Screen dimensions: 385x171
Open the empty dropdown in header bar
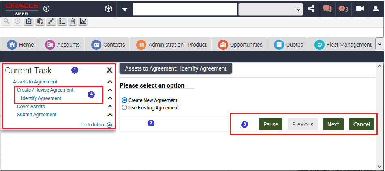click(271, 9)
